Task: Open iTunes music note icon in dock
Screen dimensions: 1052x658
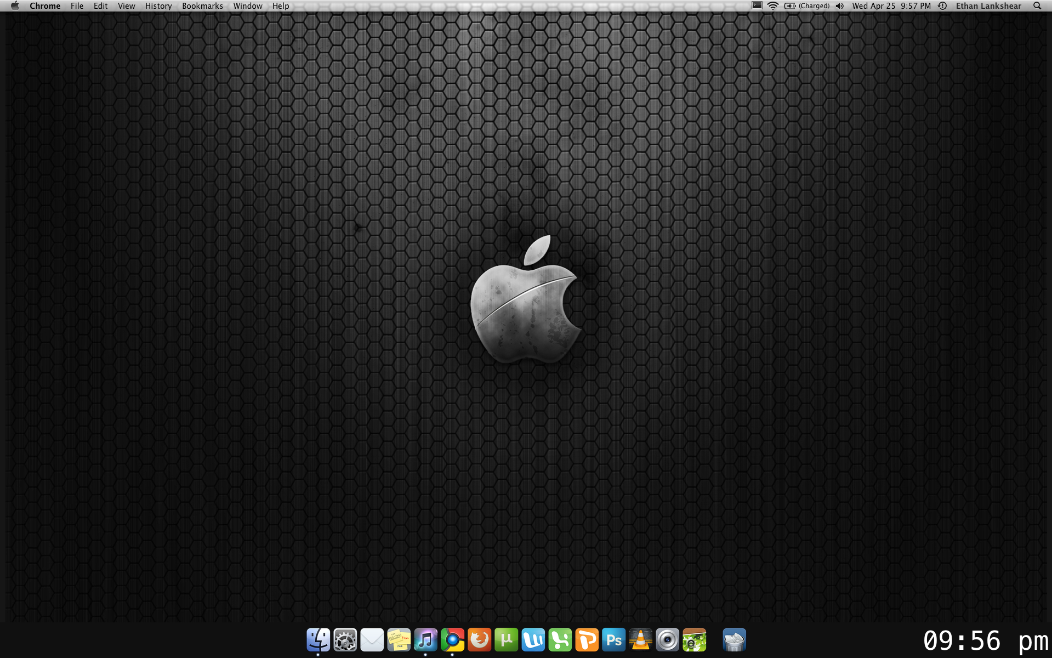Action: point(425,640)
